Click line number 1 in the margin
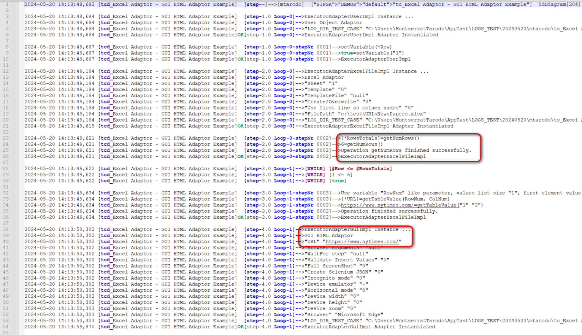 tap(7, 4)
